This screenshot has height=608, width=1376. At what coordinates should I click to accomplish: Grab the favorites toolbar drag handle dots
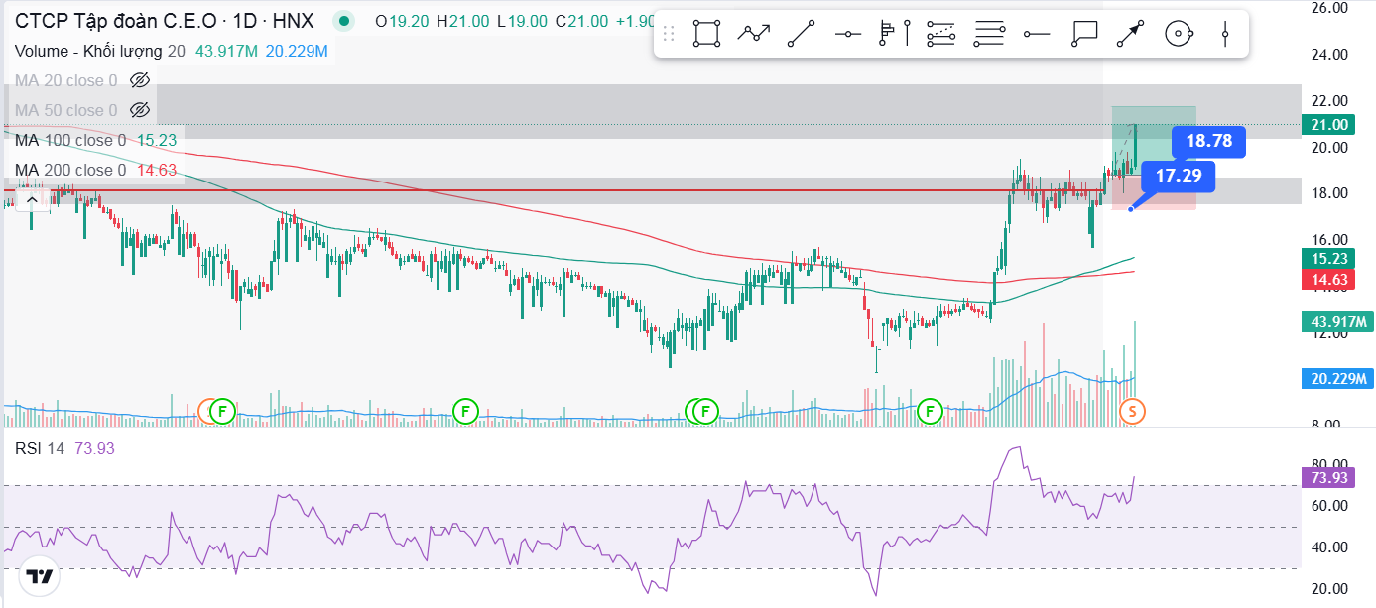pyautogui.click(x=670, y=34)
